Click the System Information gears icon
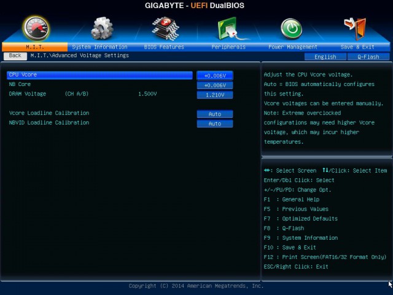 pyautogui.click(x=102, y=28)
